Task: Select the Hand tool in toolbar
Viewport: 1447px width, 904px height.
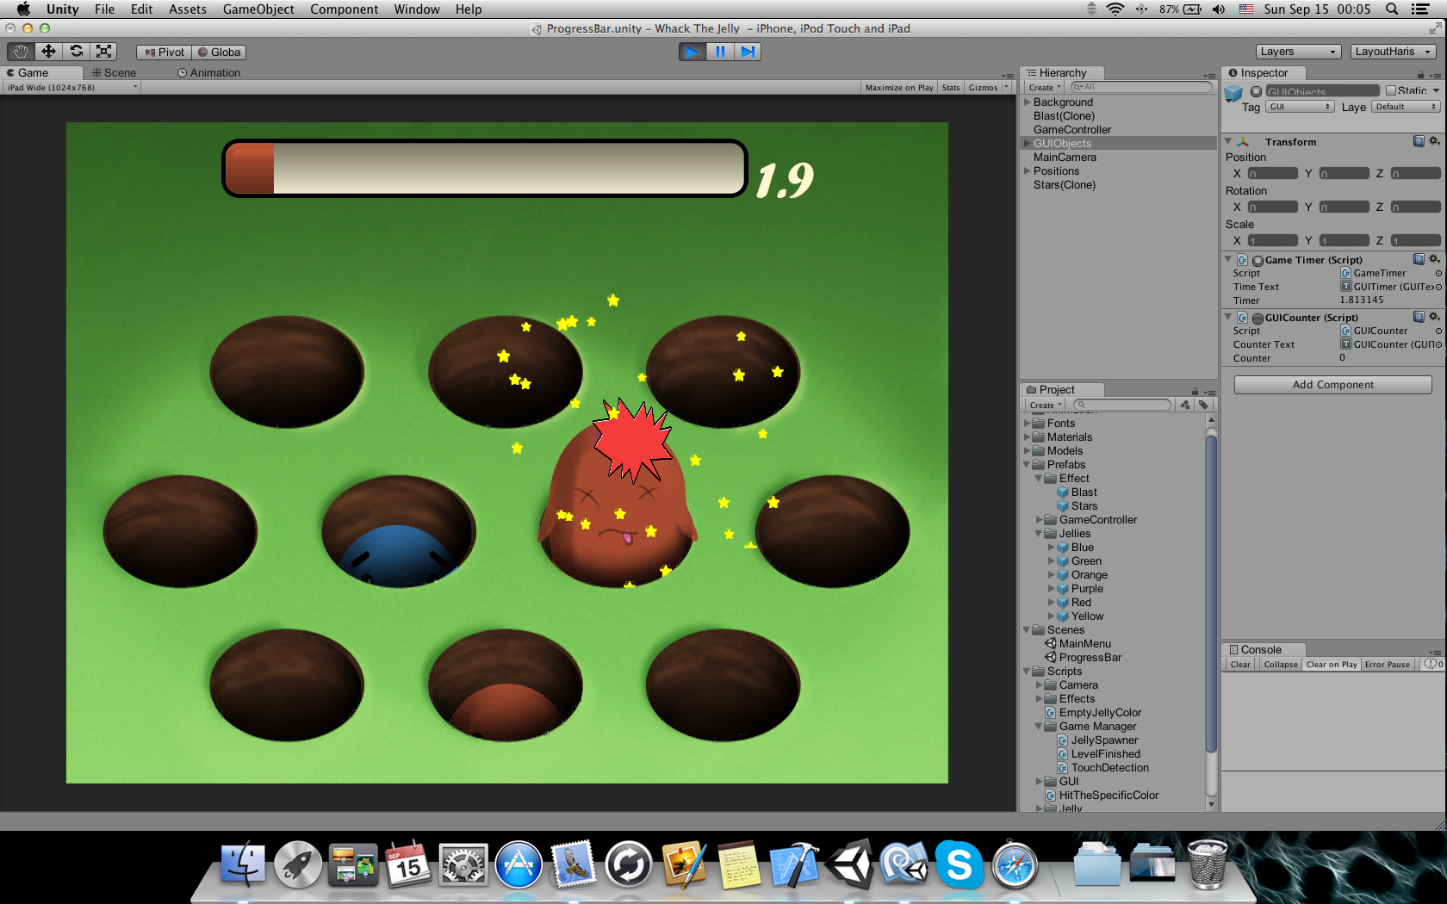Action: (21, 52)
